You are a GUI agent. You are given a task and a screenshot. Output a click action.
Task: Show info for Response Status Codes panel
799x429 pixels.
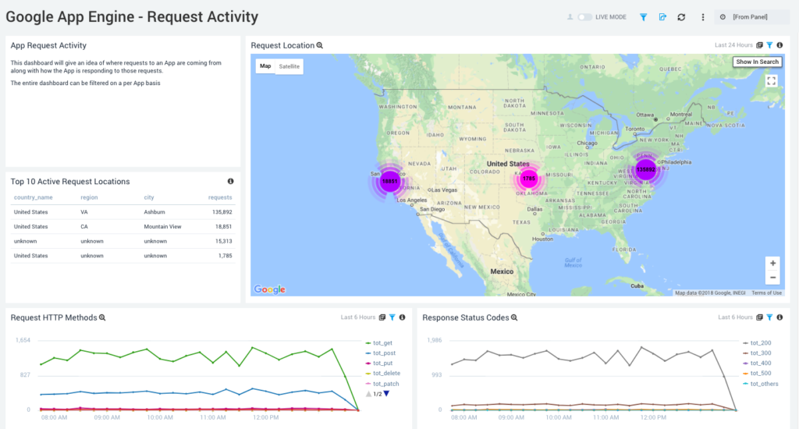pyautogui.click(x=779, y=317)
